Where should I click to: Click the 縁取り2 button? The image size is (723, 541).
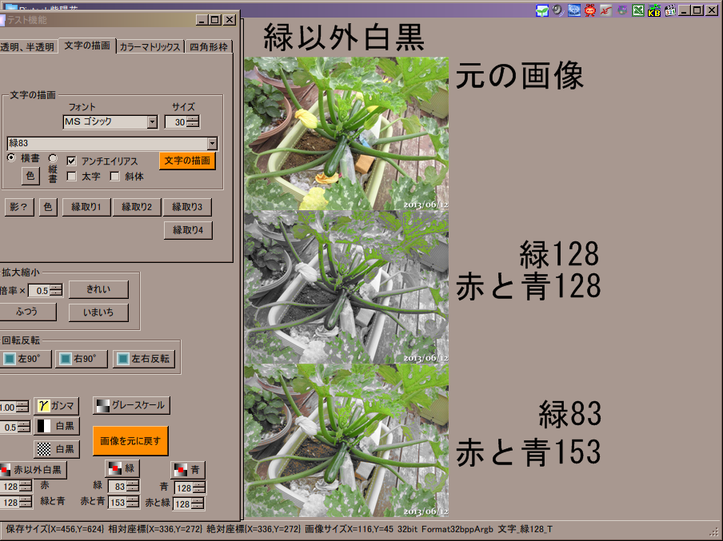pyautogui.click(x=137, y=207)
